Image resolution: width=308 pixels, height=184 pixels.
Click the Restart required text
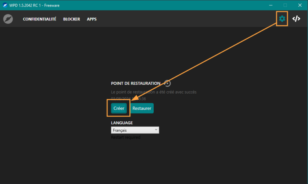126,137
